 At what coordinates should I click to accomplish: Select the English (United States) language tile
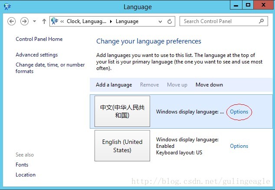(122, 146)
